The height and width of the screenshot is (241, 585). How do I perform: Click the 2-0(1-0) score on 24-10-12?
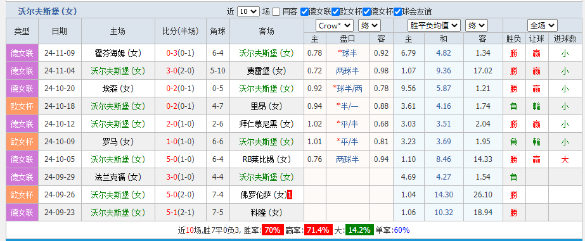pyautogui.click(x=181, y=124)
